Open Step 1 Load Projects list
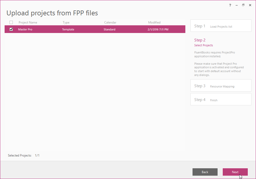Image resolution: width=256 pixels, height=179 pixels. [221, 26]
